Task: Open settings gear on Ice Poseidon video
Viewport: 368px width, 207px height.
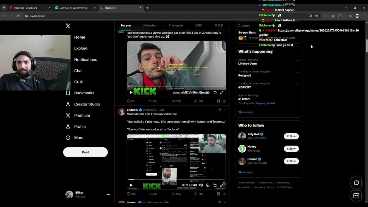Action: point(208,92)
